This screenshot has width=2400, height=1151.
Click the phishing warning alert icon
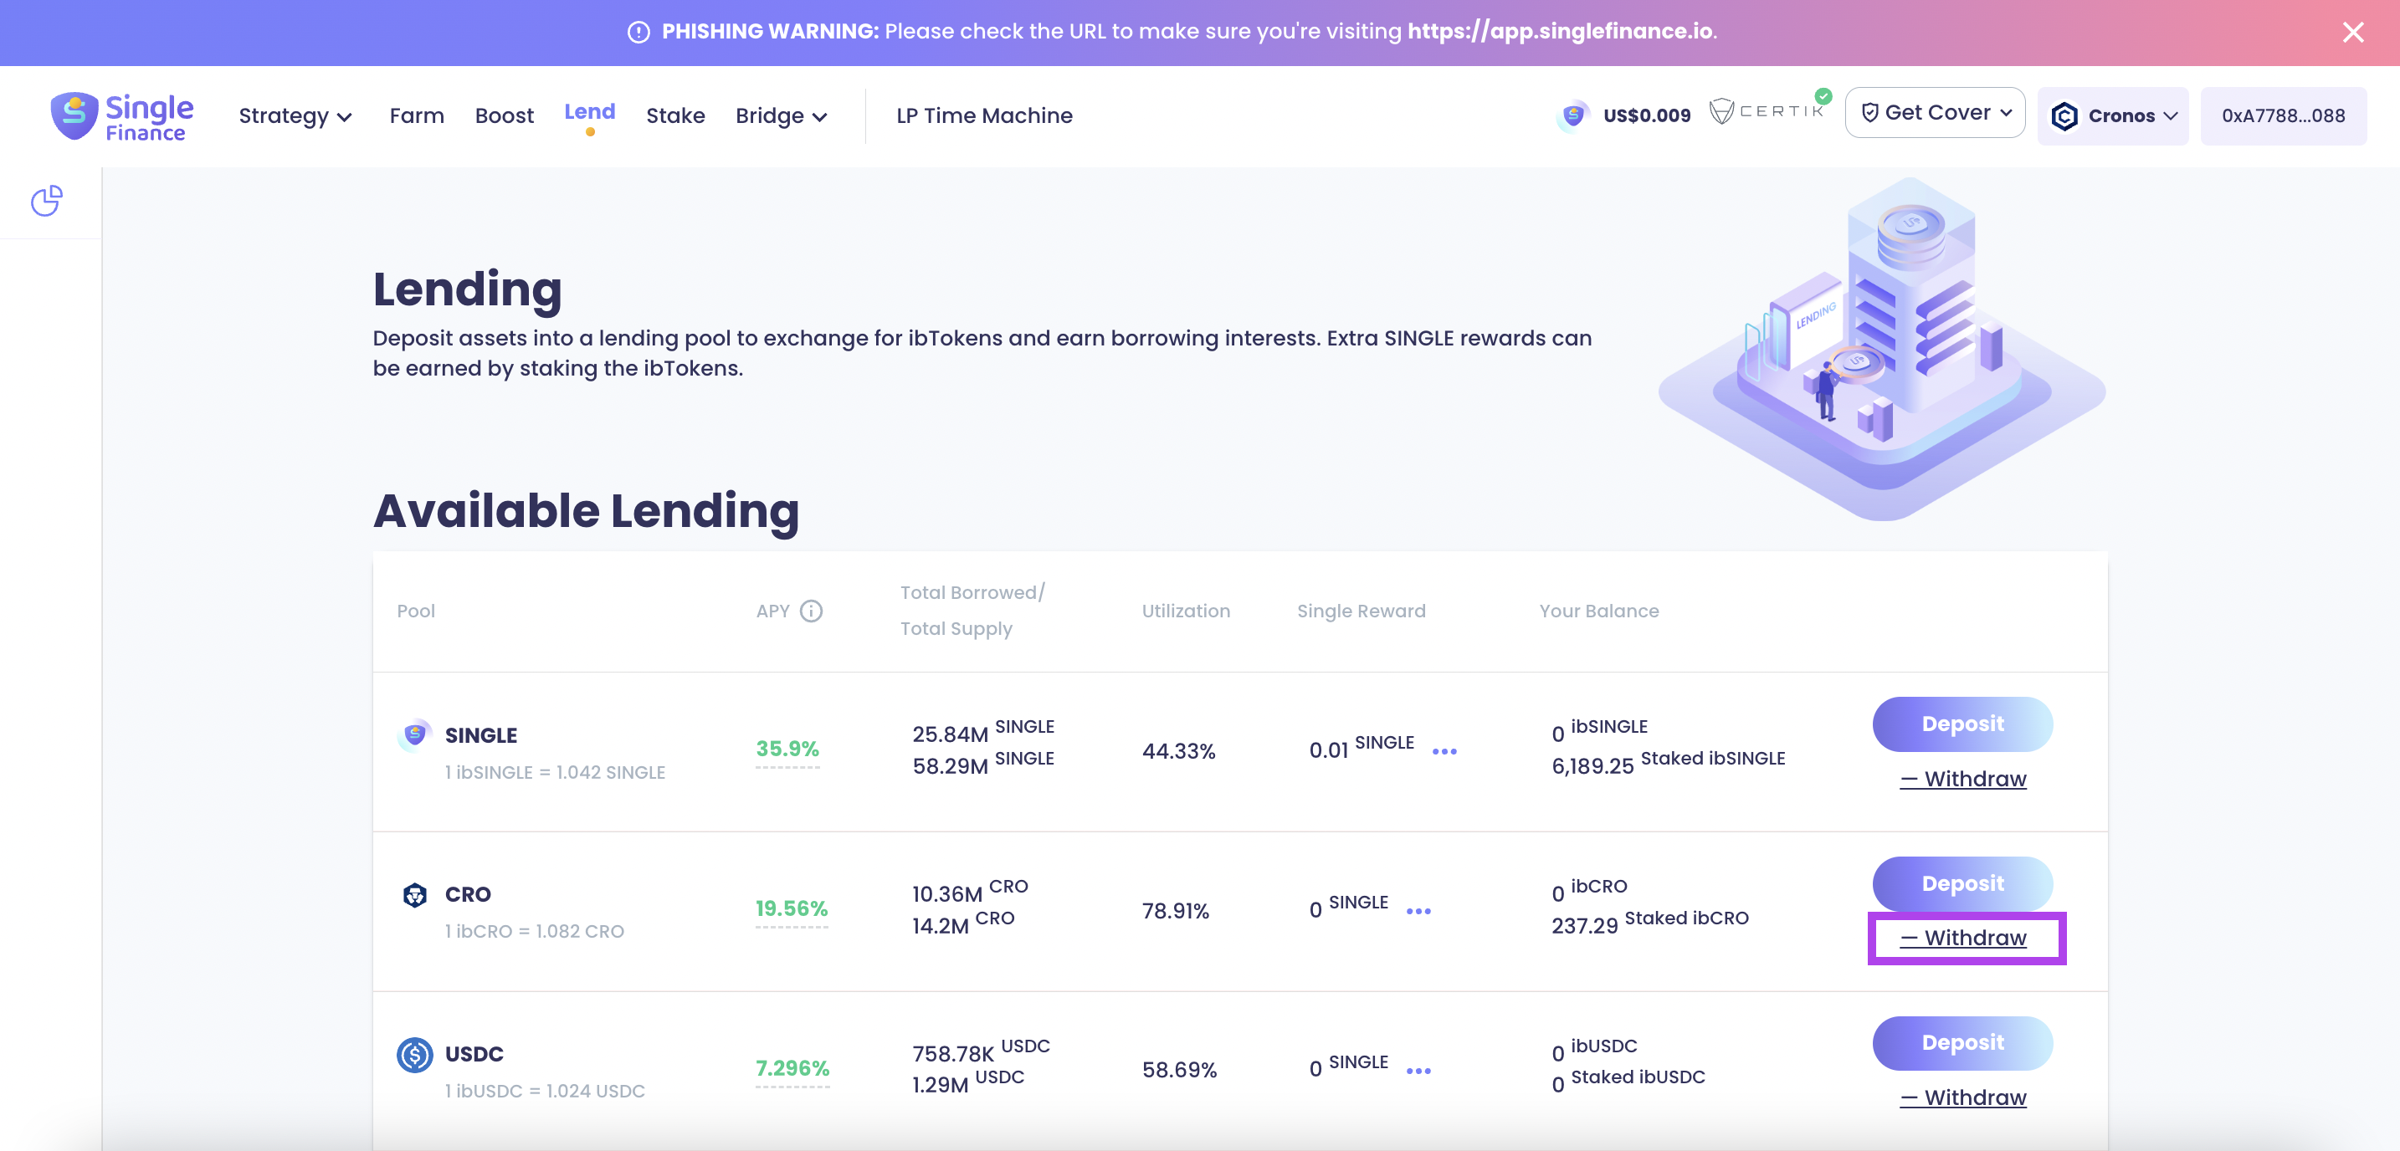click(638, 33)
